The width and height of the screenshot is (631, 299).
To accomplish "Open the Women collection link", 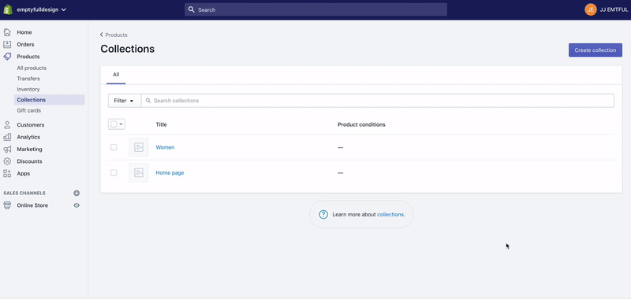I will (165, 147).
